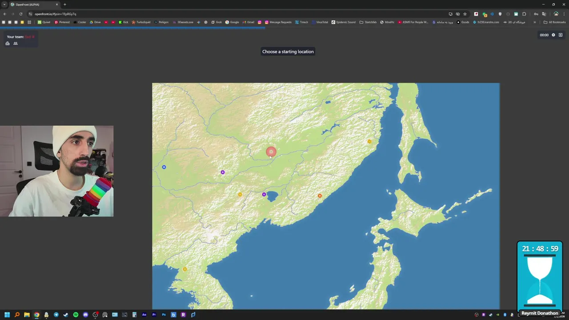Click the purple spawn marker east of the blue marker
Screen dimensions: 569x320
[x=223, y=172]
